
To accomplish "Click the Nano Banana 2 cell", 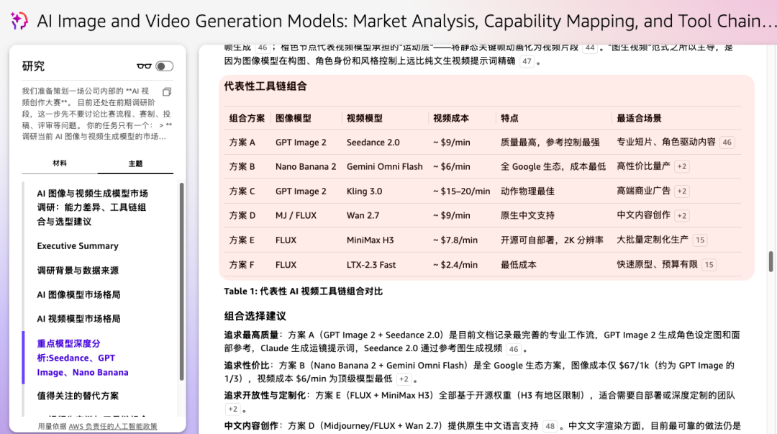I will coord(306,167).
